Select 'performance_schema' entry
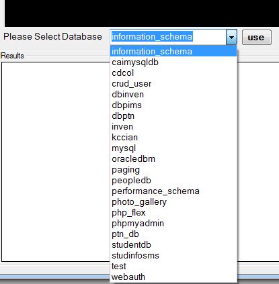This screenshot has width=279, height=284. pyautogui.click(x=173, y=191)
